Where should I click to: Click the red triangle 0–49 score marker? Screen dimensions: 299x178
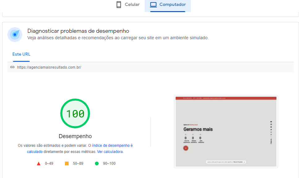(38, 163)
